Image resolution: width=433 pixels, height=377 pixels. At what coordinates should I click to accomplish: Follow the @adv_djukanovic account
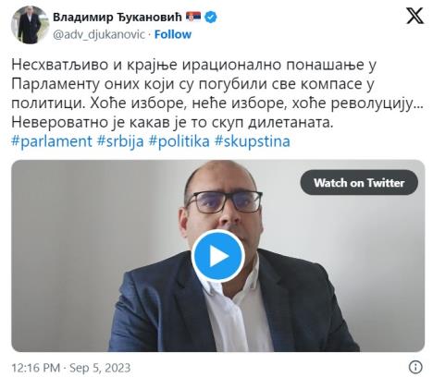[173, 34]
